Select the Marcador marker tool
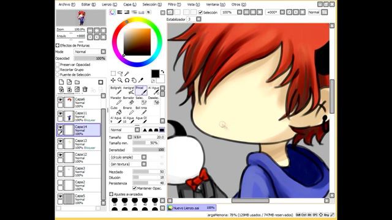 (x=116, y=100)
